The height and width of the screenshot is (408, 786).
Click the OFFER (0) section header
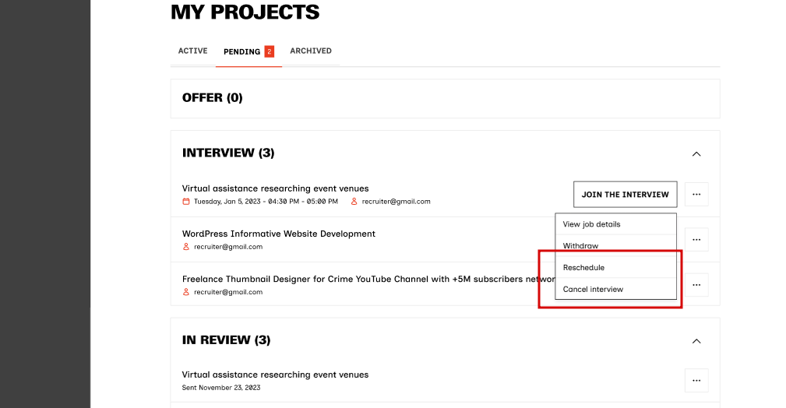(x=213, y=98)
